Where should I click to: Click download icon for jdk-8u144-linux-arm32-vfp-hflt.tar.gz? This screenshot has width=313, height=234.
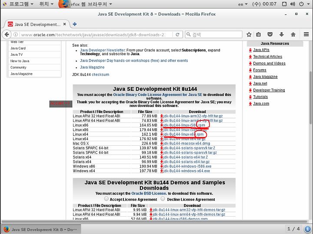(x=162, y=116)
